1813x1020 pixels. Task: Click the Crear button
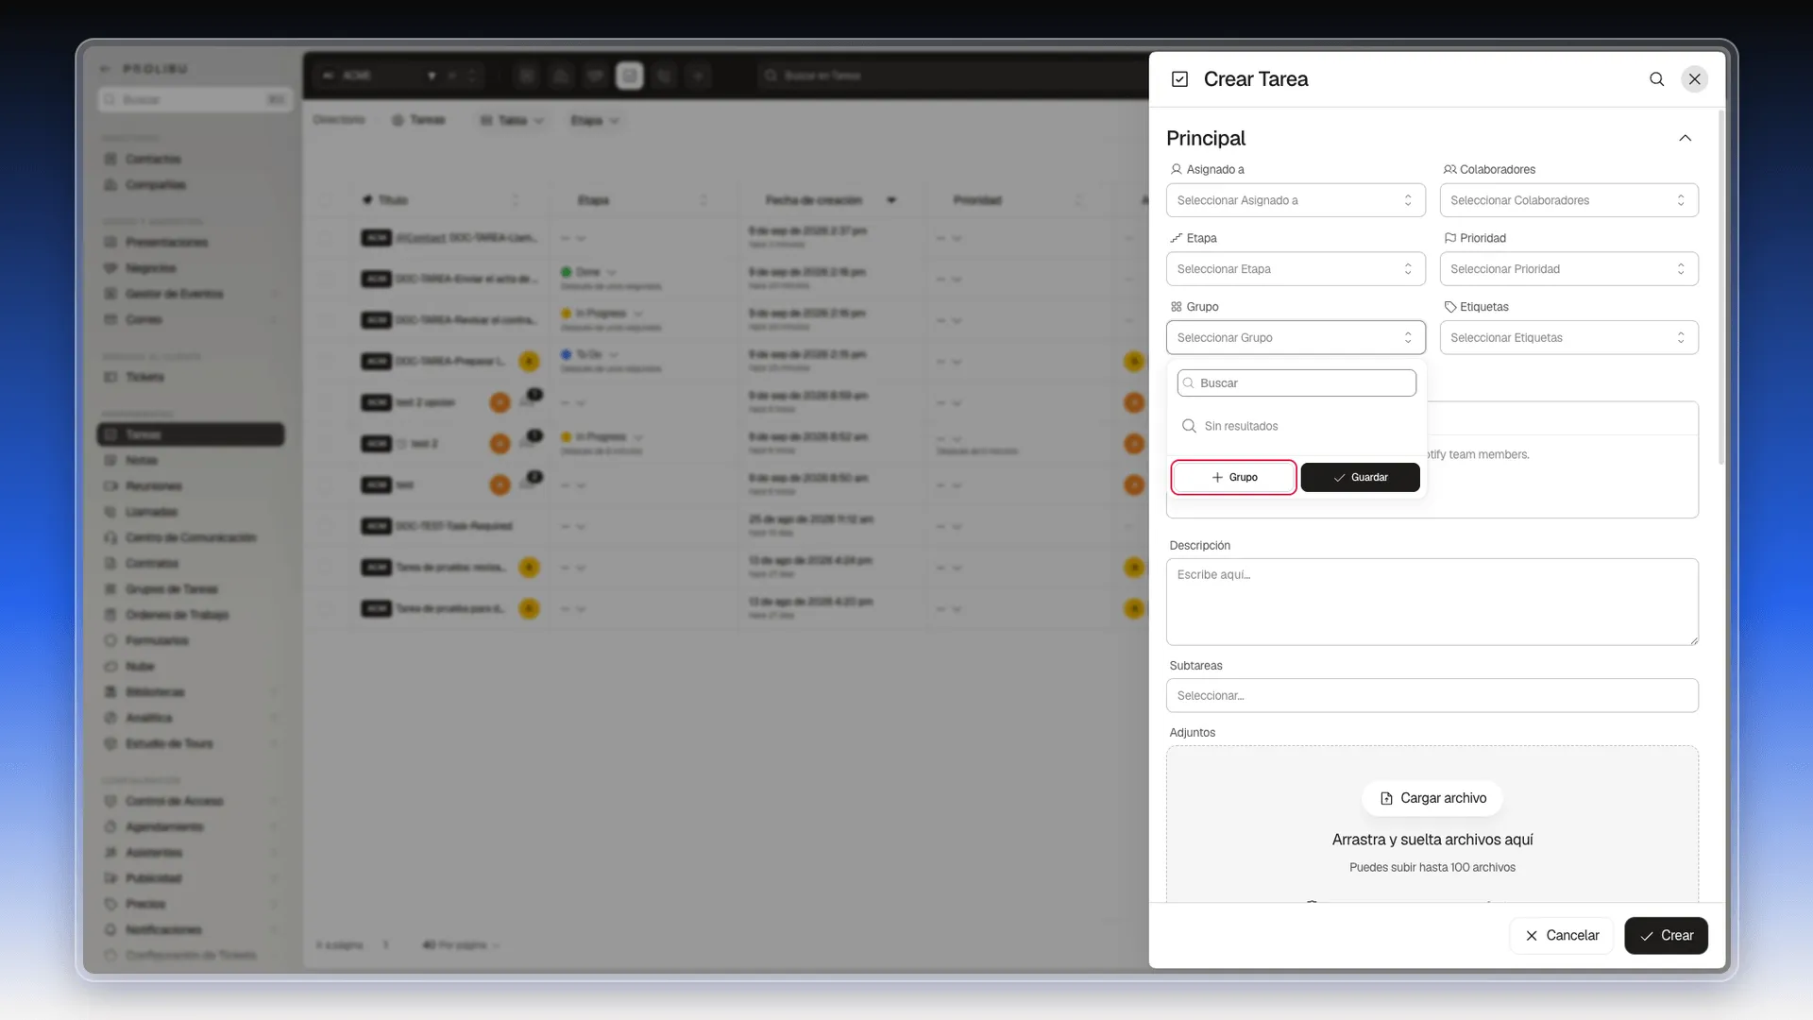click(1666, 935)
